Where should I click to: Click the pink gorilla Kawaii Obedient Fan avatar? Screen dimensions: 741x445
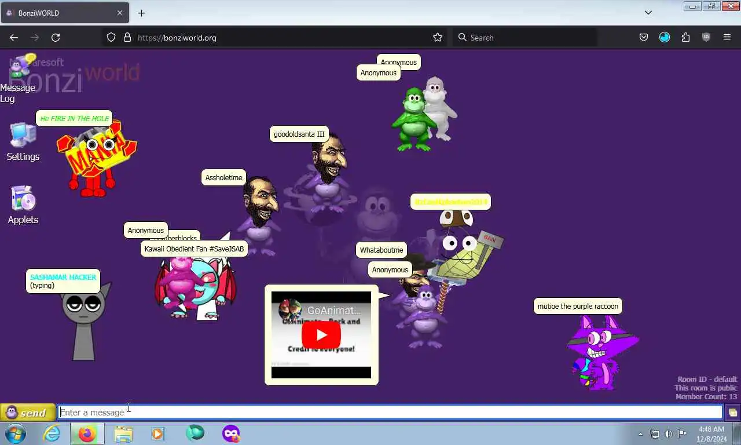tap(181, 284)
